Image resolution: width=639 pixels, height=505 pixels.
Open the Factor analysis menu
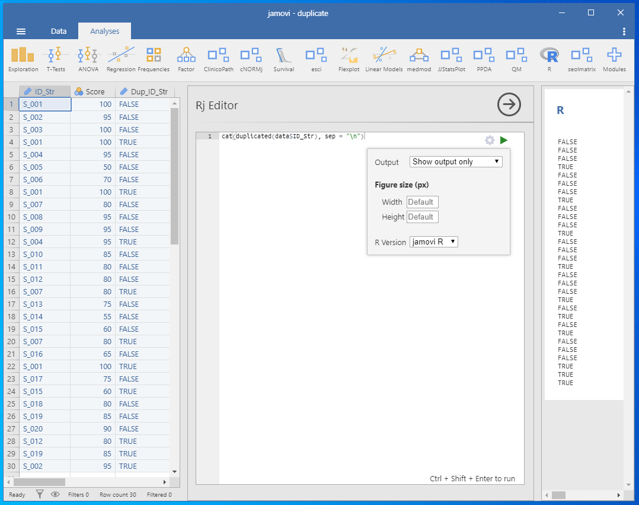point(186,59)
